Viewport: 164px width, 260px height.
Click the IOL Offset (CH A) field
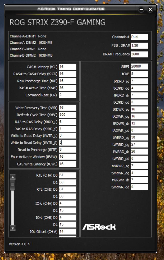pyautogui.click(x=68, y=232)
